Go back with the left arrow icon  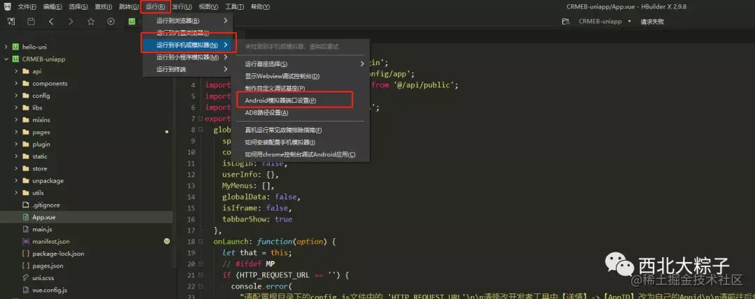pyautogui.click(x=51, y=22)
